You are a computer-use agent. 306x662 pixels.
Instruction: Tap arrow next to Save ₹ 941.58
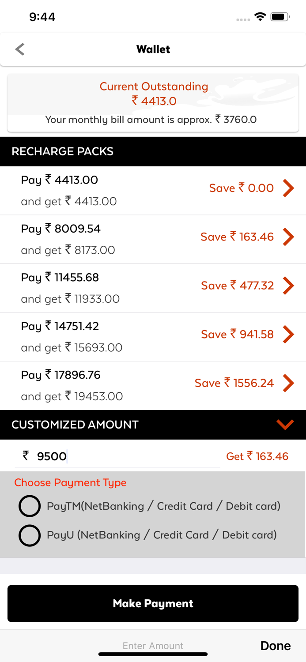pyautogui.click(x=288, y=335)
